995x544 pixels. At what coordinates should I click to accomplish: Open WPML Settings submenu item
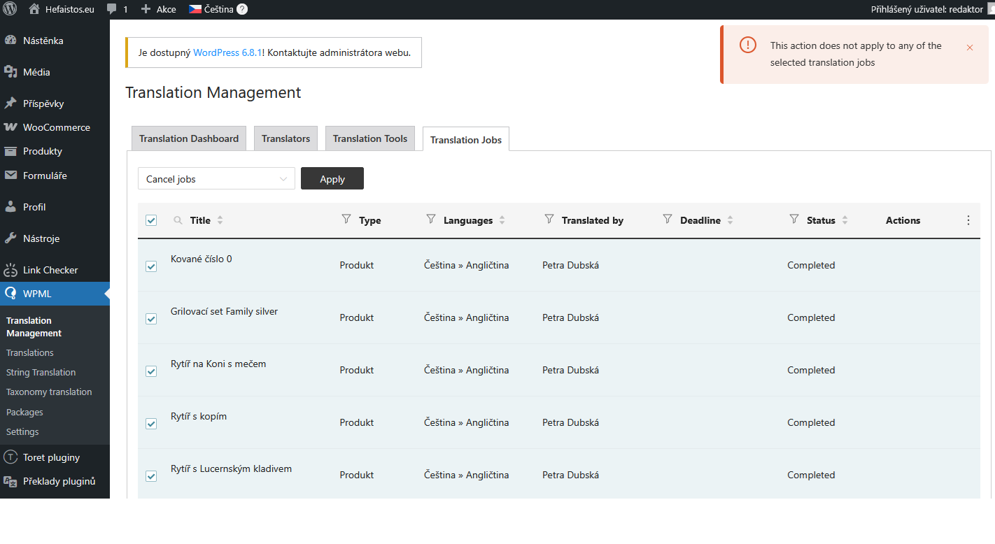22,432
